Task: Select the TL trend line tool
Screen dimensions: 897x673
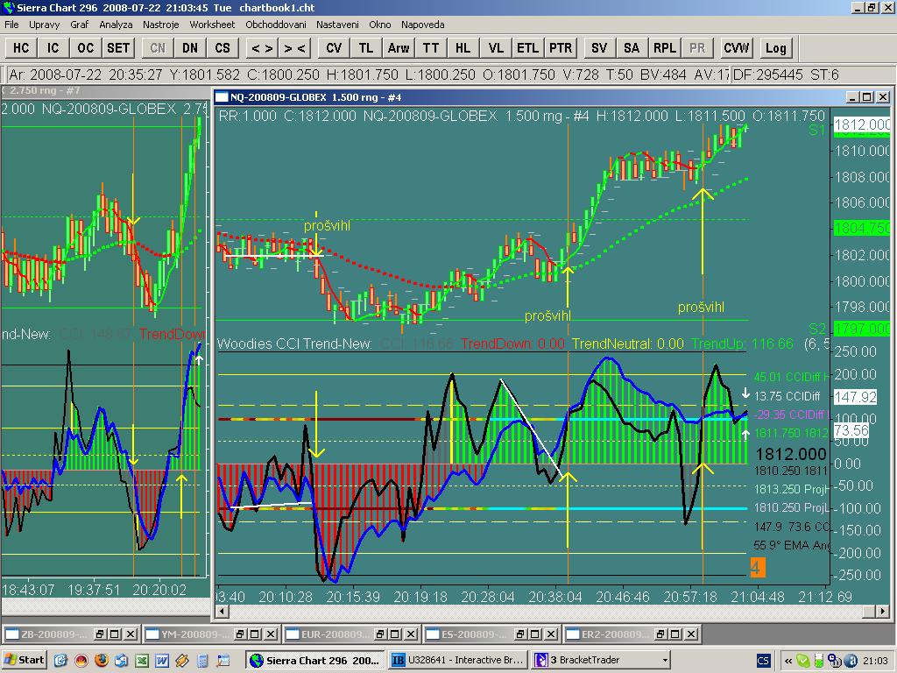Action: (x=366, y=48)
